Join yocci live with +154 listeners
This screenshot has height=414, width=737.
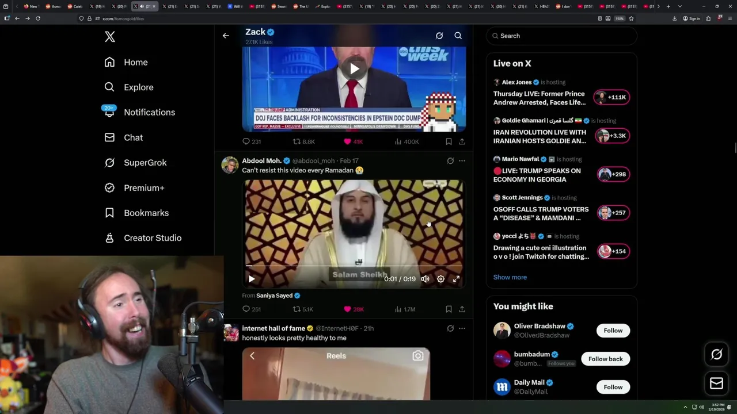(x=613, y=251)
